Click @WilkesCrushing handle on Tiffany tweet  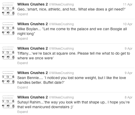tap(61, 49)
